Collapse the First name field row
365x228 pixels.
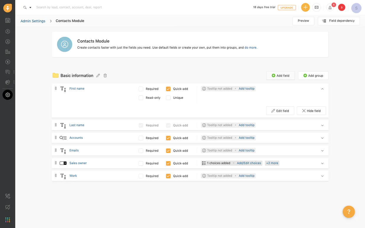click(322, 89)
